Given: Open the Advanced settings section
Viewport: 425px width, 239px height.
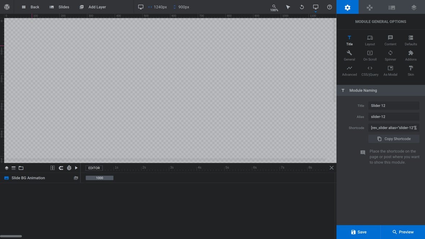Looking at the screenshot, I should pyautogui.click(x=349, y=71).
